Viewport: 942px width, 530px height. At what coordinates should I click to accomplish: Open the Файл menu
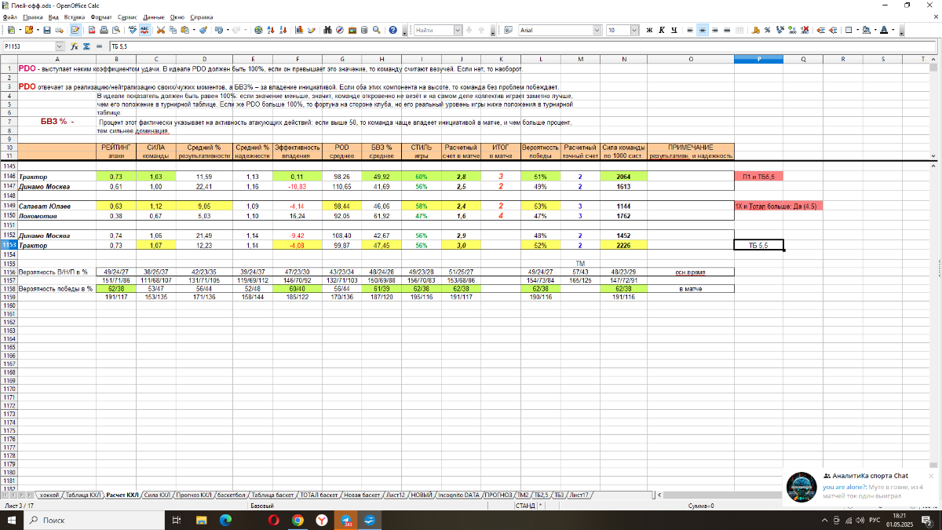[x=10, y=16]
